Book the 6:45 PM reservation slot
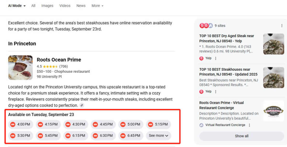Viewport: 287px width, 147px height. pos(131,136)
